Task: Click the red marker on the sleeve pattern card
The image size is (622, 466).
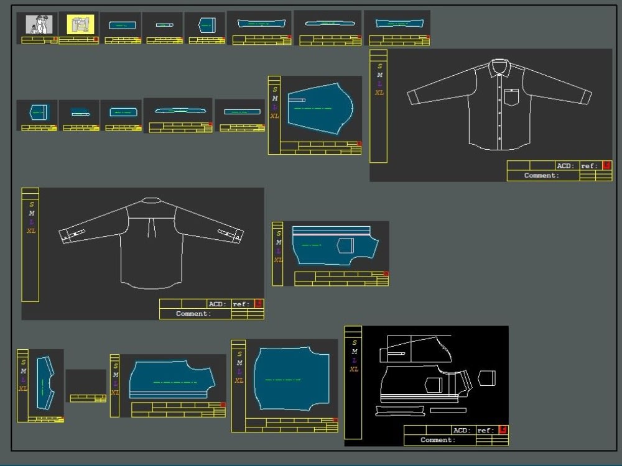Action: click(359, 144)
